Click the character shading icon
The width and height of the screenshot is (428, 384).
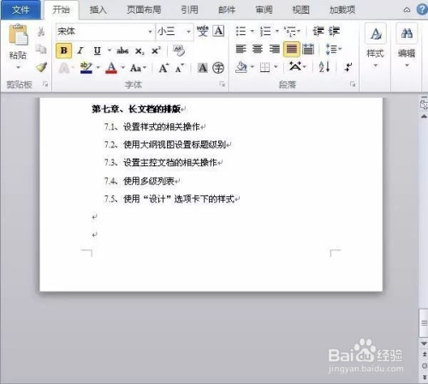[x=203, y=68]
